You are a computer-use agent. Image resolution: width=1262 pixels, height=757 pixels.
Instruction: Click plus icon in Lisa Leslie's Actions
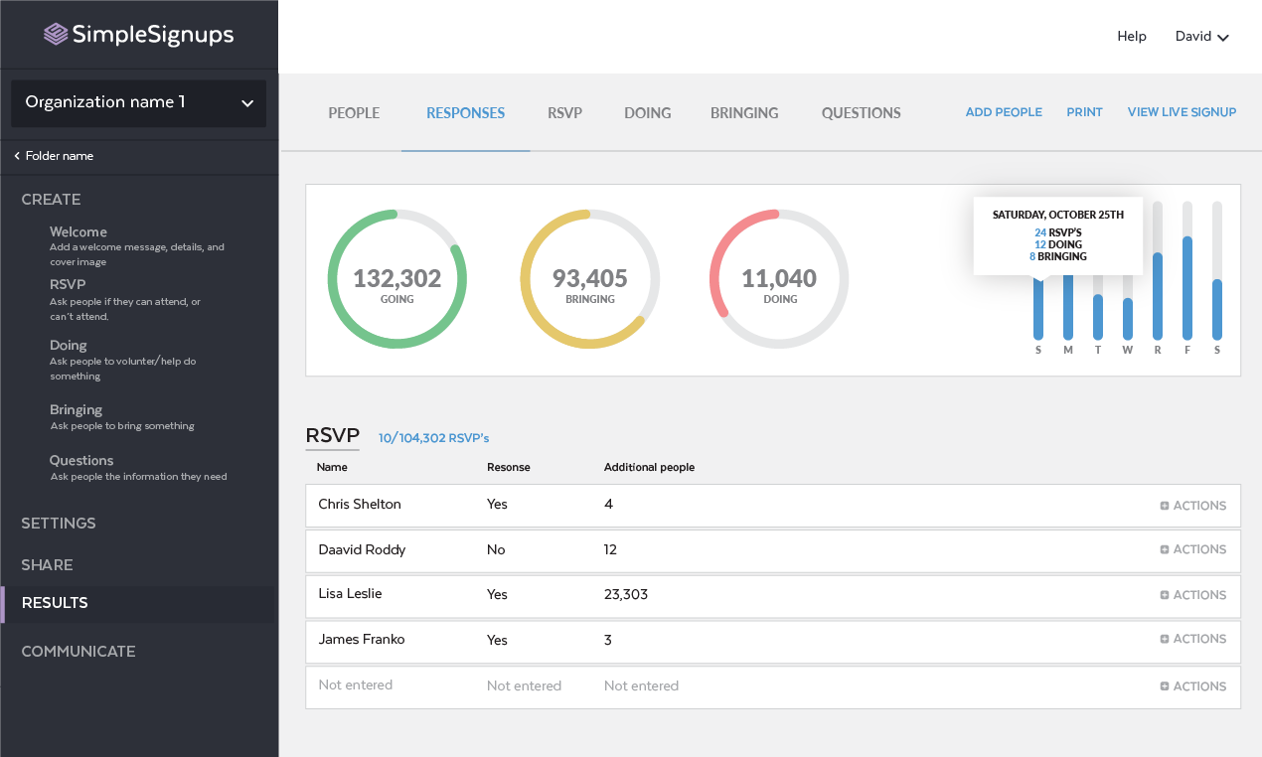[x=1165, y=595]
